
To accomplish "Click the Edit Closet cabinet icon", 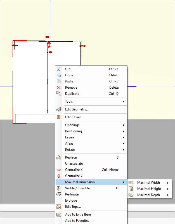I will point(59,117).
